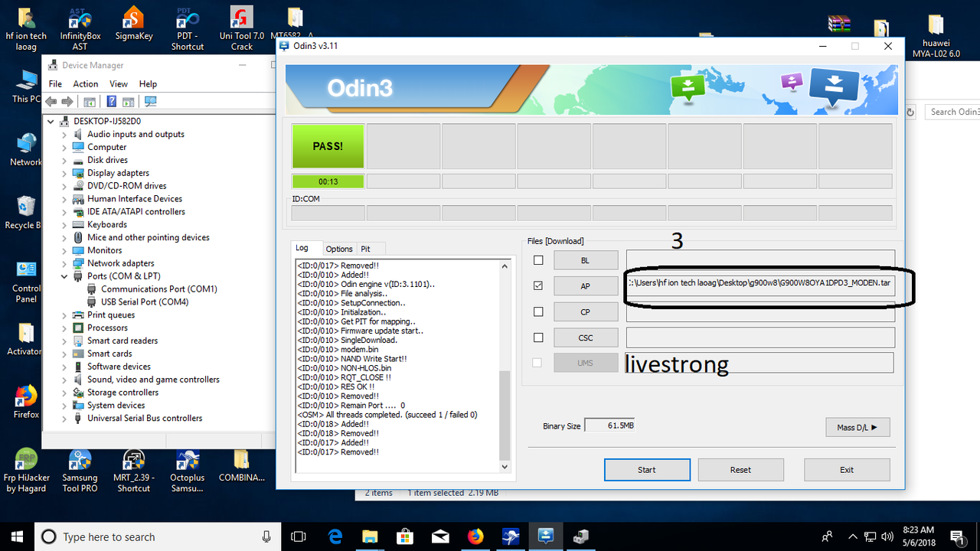Viewport: 980px width, 551px height.
Task: Select huawei MYA-L02 6.0 folder icon
Action: [936, 36]
